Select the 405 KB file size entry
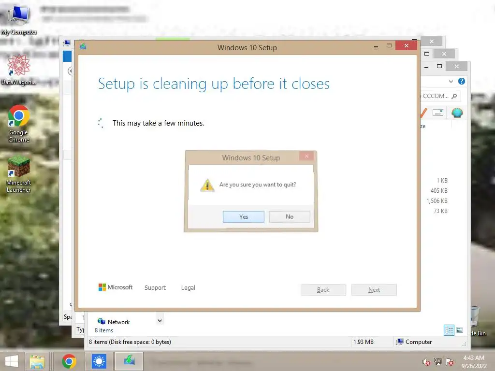 pyautogui.click(x=439, y=190)
